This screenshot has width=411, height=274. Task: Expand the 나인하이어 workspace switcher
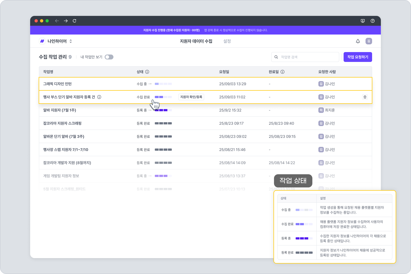[71, 41]
